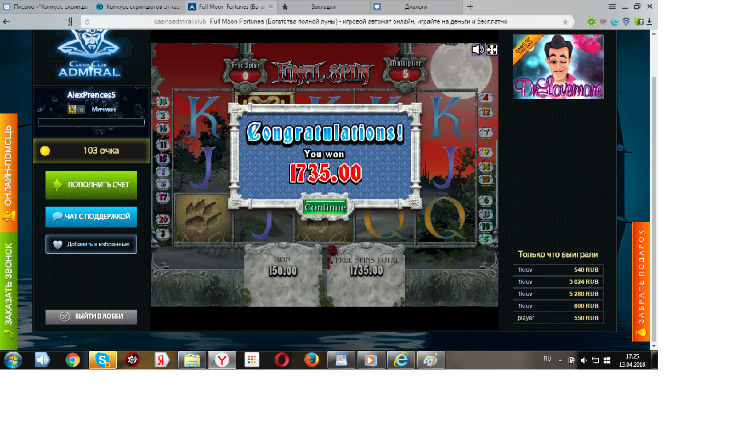Open the colored grid apps taskbar icon

click(x=252, y=360)
